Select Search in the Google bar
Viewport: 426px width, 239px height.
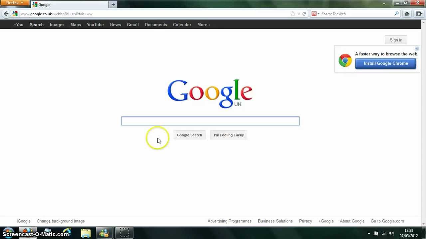(37, 25)
